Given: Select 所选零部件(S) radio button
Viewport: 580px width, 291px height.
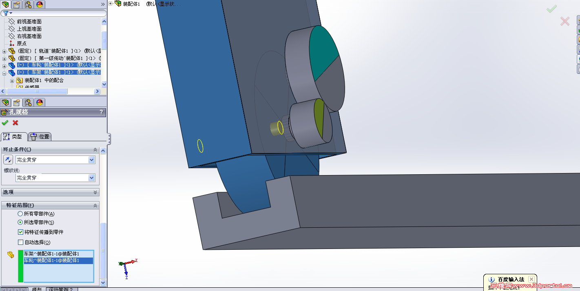Looking at the screenshot, I should click(20, 222).
